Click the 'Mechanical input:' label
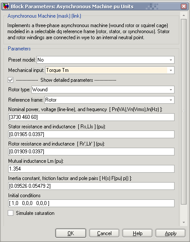The height and width of the screenshot is (242, 190). coord(26,70)
